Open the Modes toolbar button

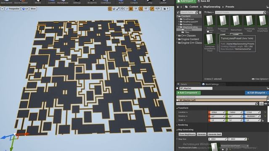pyautogui.click(x=38, y=2)
